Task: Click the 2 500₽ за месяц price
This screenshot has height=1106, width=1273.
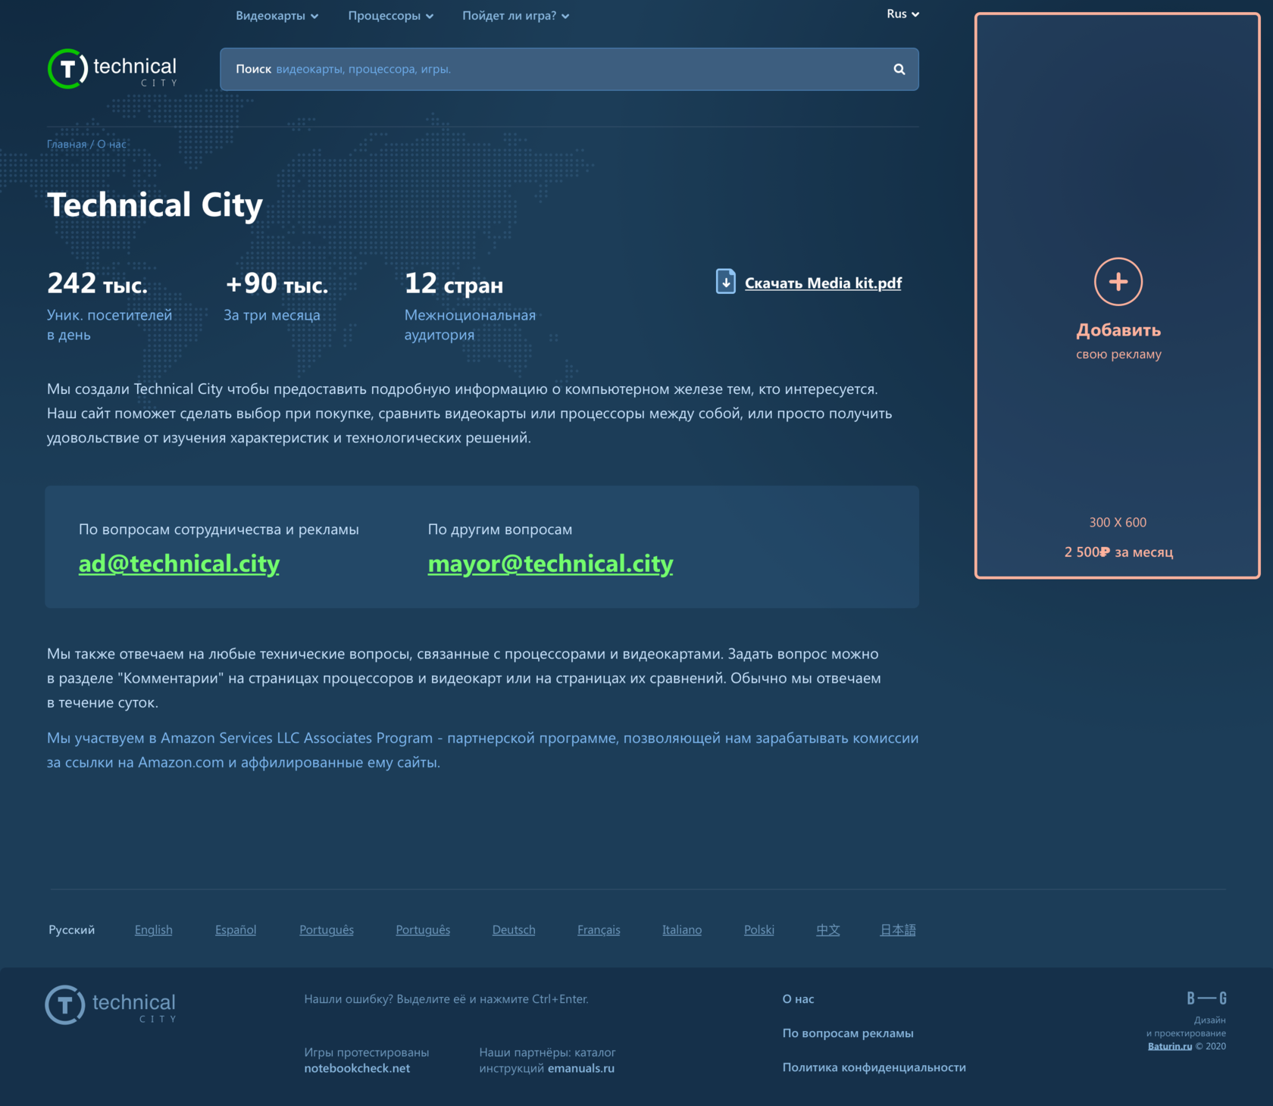Action: [1118, 552]
